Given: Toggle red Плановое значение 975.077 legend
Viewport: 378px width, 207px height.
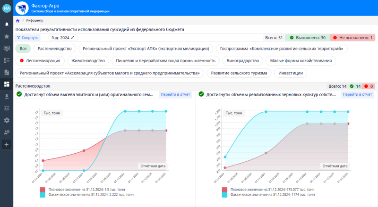Looking at the screenshot, I should point(269,190).
